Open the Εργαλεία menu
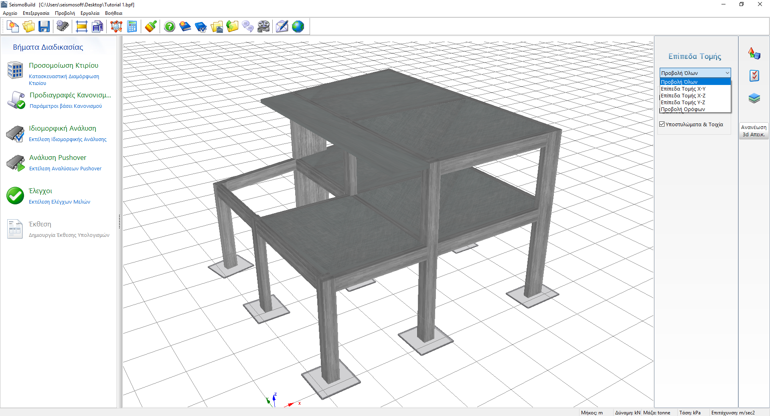770x416 pixels. (90, 13)
